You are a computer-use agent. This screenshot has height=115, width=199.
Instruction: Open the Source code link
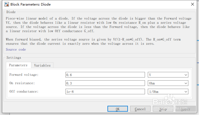click(16, 50)
